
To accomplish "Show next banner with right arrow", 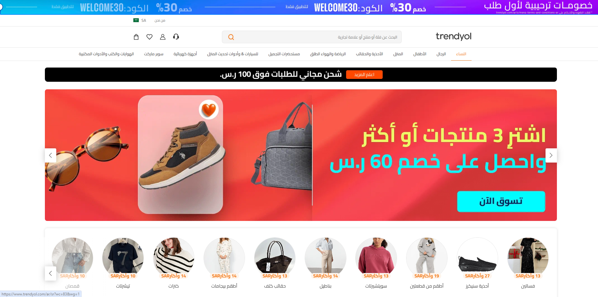I will (x=551, y=155).
